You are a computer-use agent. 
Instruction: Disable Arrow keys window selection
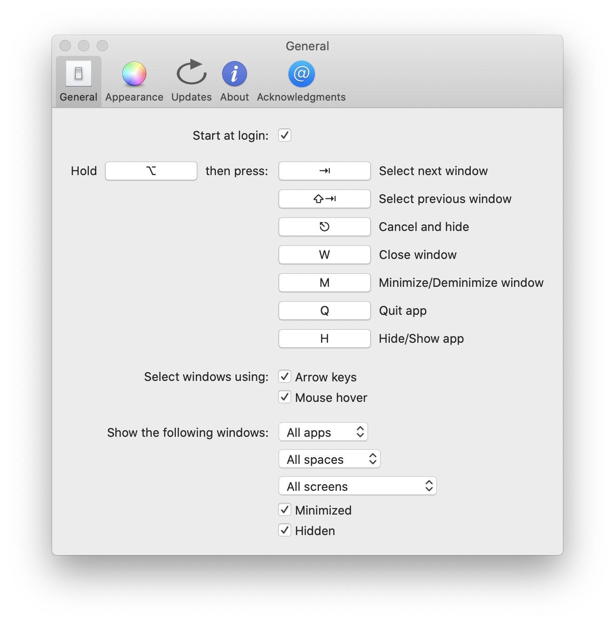pos(285,376)
